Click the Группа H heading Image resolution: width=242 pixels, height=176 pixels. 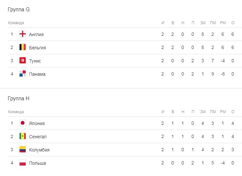coord(19,99)
